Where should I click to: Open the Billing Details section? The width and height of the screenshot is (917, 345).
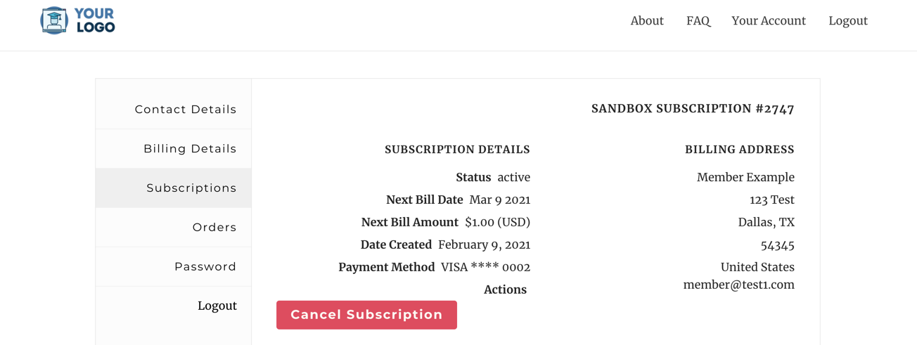pyautogui.click(x=174, y=149)
